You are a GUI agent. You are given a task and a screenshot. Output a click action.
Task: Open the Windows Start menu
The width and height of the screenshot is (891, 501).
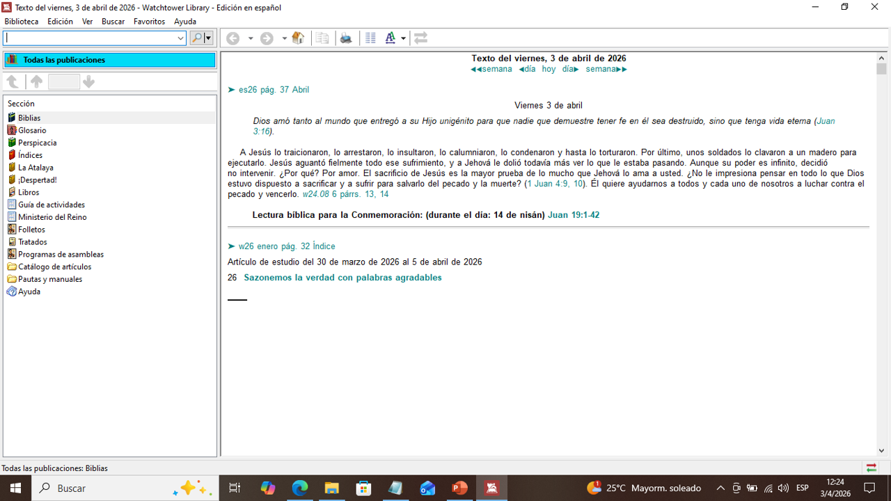pos(15,488)
